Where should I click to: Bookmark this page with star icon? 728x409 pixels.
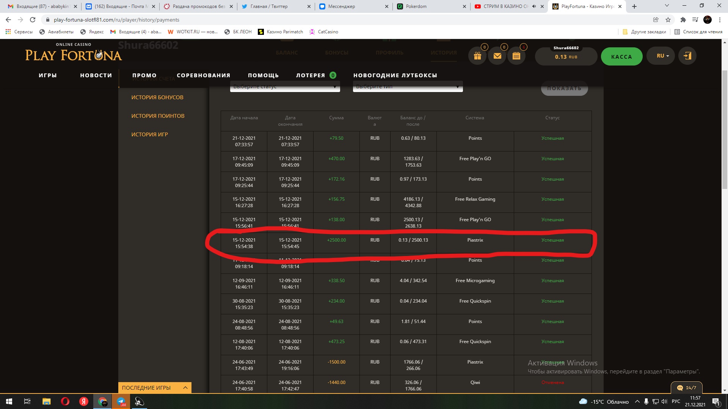(668, 20)
